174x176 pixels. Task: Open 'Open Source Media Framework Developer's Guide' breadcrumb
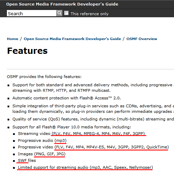point(72,39)
